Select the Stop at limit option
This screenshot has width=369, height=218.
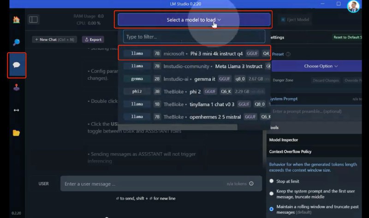(x=272, y=181)
